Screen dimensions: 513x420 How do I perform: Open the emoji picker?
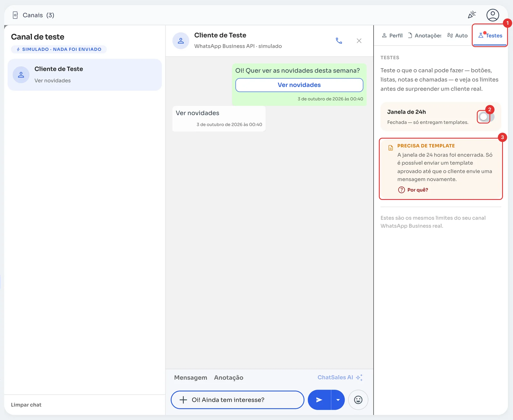point(358,400)
